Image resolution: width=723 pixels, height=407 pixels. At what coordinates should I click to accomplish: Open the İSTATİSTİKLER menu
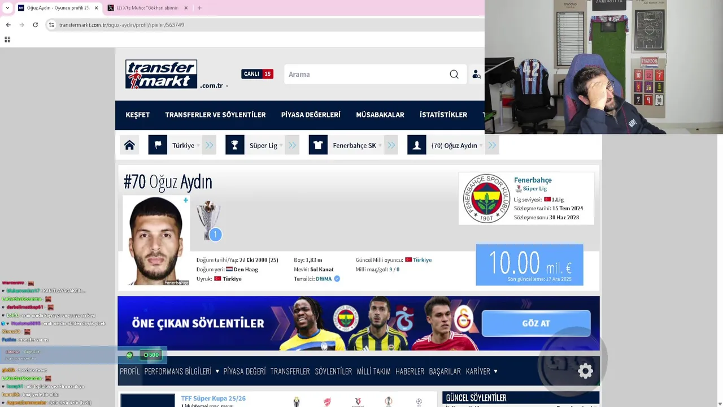tap(443, 115)
